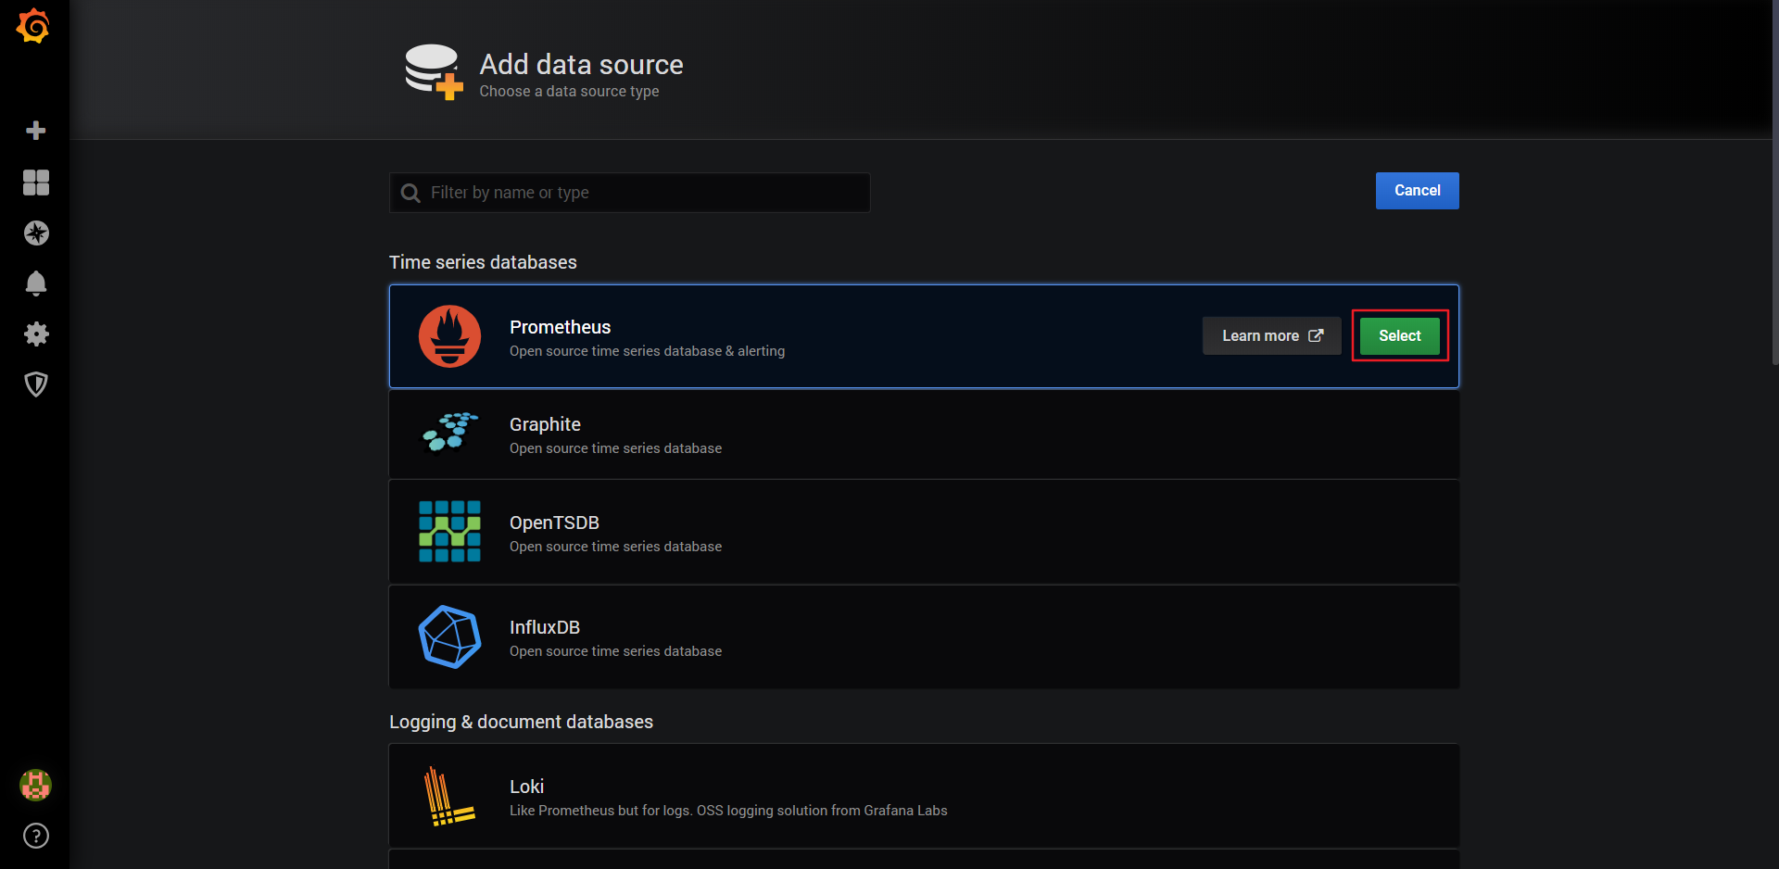Click Select for Prometheus
The width and height of the screenshot is (1779, 869).
[x=1399, y=336]
